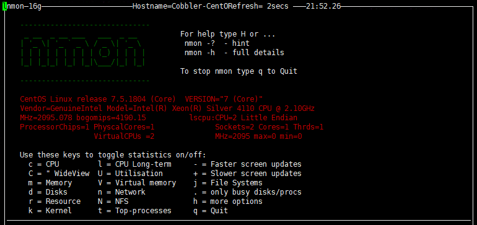Click 'j = File Systems' option
This screenshot has height=225, width=477.
(x=228, y=183)
